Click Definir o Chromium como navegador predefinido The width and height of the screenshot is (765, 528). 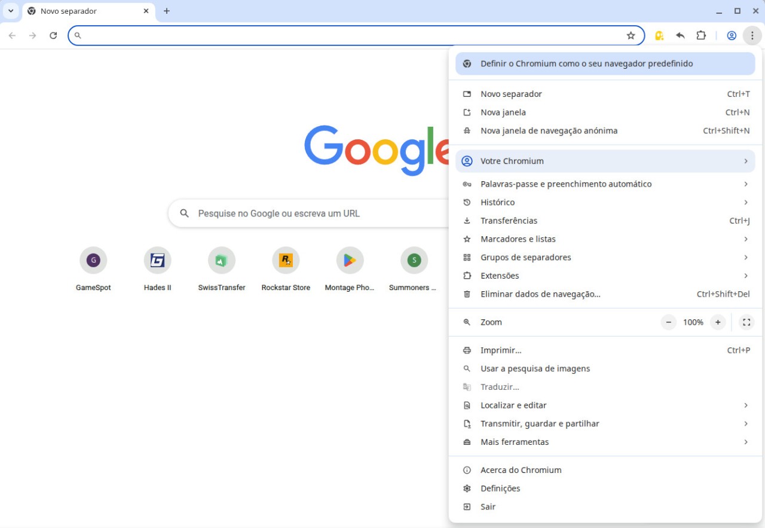point(586,63)
